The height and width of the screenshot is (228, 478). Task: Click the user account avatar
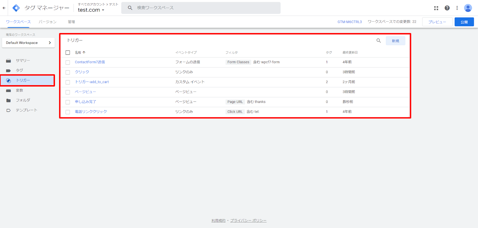(468, 8)
